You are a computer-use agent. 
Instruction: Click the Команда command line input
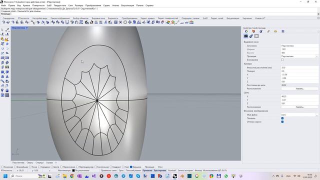click(x=164, y=14)
